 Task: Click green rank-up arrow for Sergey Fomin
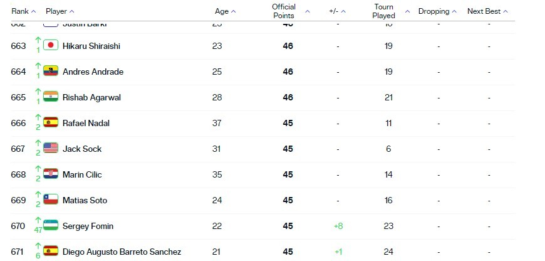pos(38,221)
